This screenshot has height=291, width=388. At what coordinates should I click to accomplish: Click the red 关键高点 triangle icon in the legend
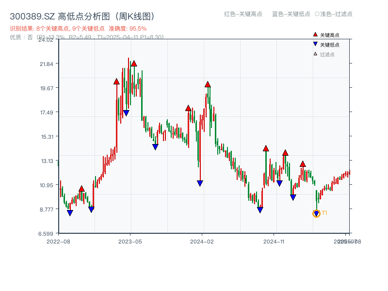click(315, 34)
